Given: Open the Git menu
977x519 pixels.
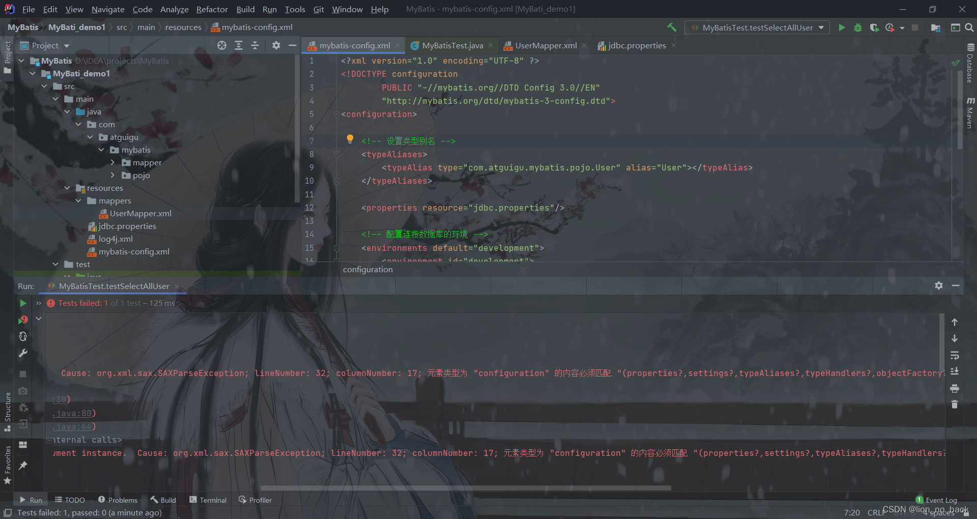Looking at the screenshot, I should pyautogui.click(x=319, y=9).
